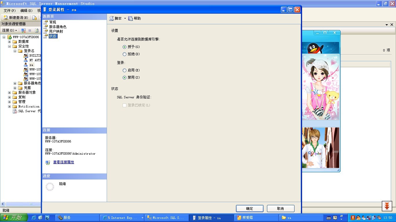Expand the 凭据 node
396x222 pixels.
[15, 88]
